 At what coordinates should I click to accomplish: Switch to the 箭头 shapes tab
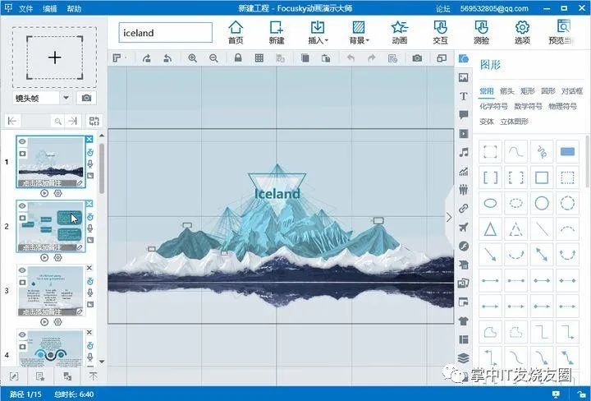tap(507, 91)
